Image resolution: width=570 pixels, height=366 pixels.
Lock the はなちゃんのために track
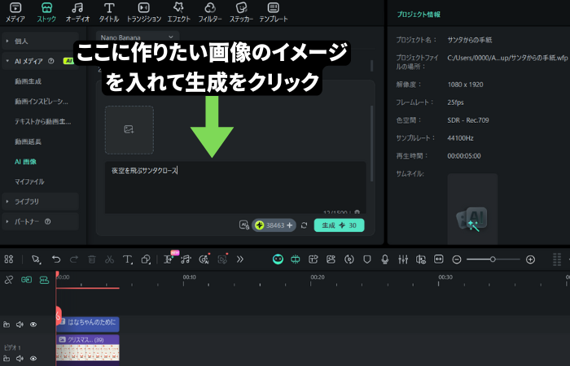pos(7,325)
